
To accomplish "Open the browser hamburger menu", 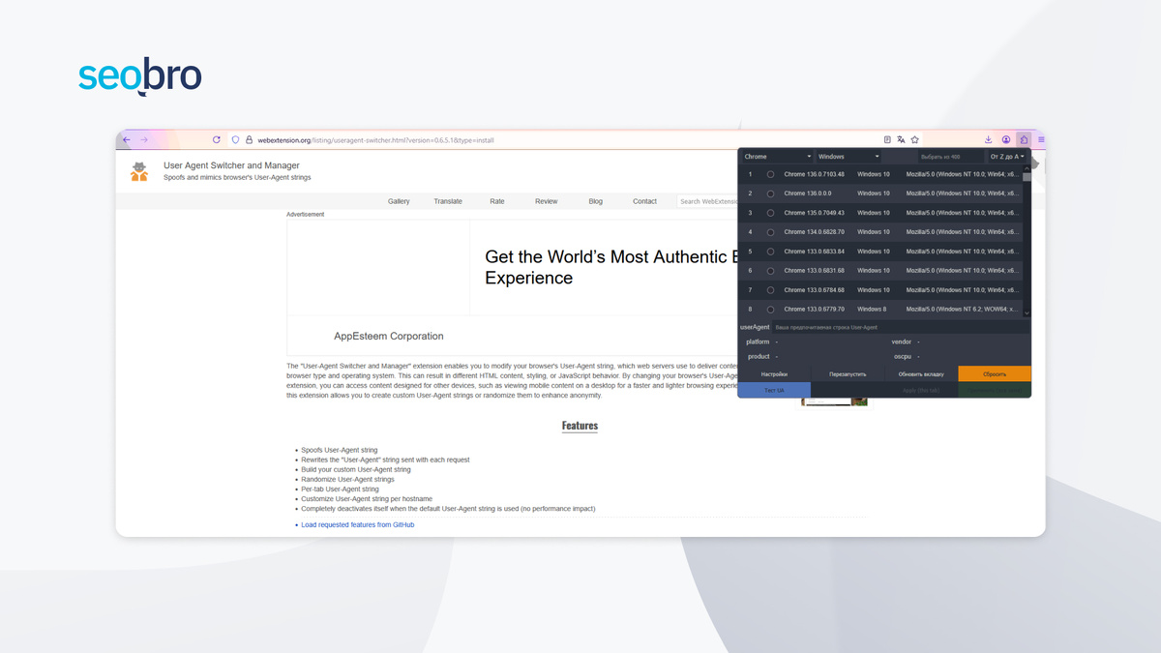I will 1041,139.
